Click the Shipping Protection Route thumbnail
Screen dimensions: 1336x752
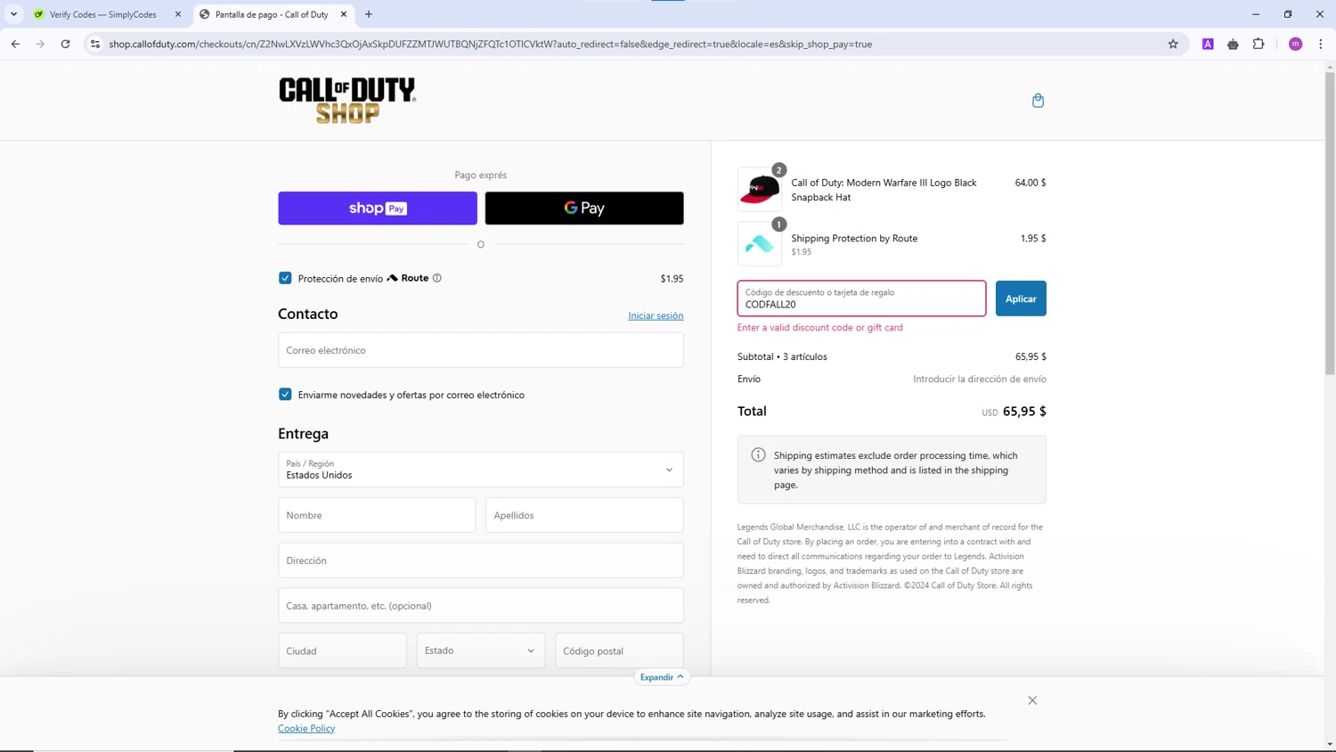click(760, 243)
